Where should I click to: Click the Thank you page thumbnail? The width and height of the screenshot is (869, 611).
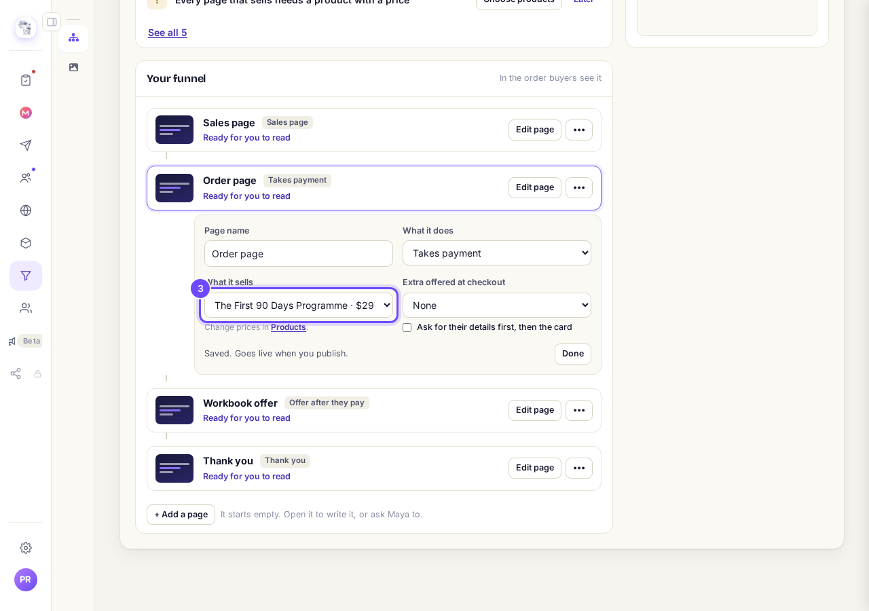(174, 468)
